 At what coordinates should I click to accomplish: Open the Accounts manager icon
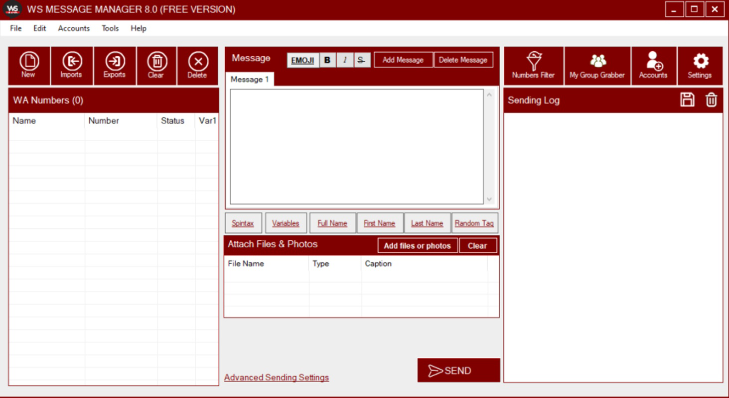point(653,65)
